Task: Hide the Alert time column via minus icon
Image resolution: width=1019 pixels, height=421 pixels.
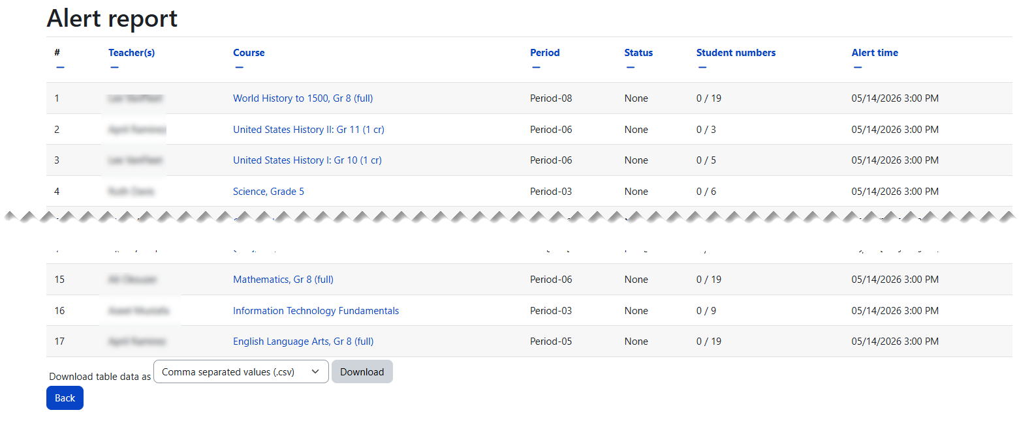Action: [858, 67]
